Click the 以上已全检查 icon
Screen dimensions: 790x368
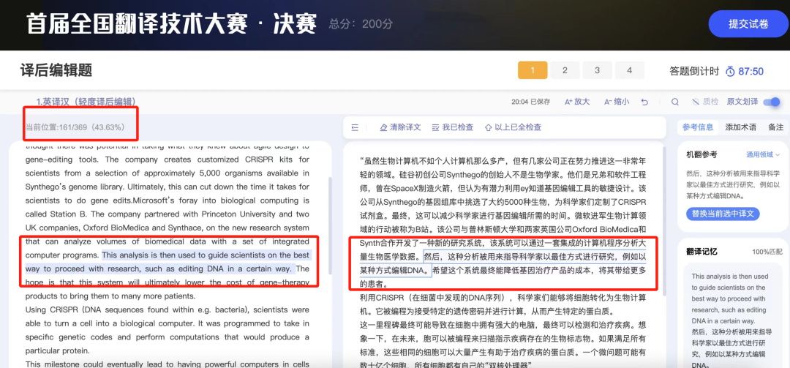pos(489,127)
